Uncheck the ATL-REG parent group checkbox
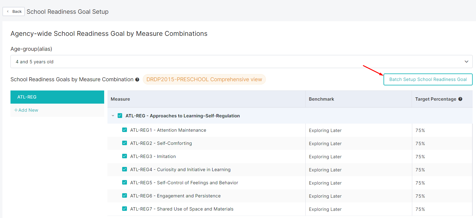 coord(120,116)
